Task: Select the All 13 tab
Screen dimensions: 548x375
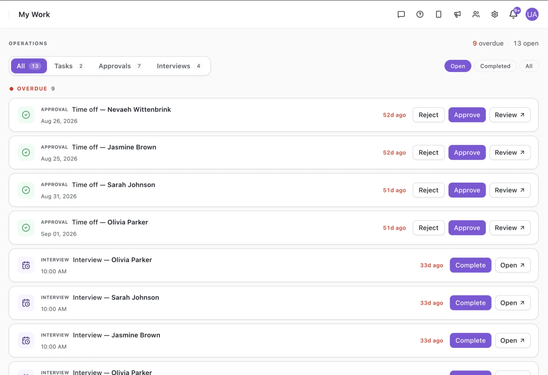Action: point(29,66)
